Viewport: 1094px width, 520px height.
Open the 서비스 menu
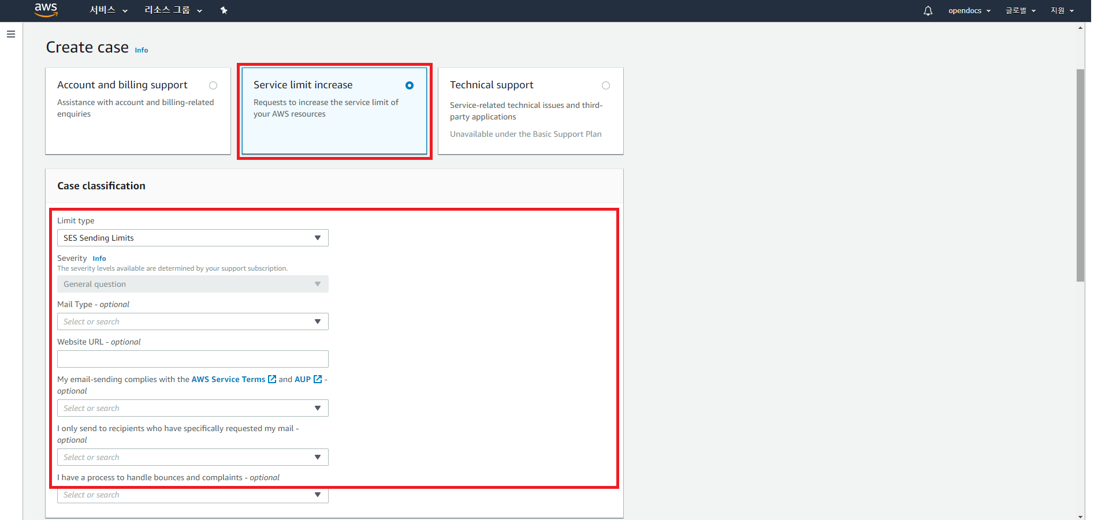pyautogui.click(x=109, y=10)
